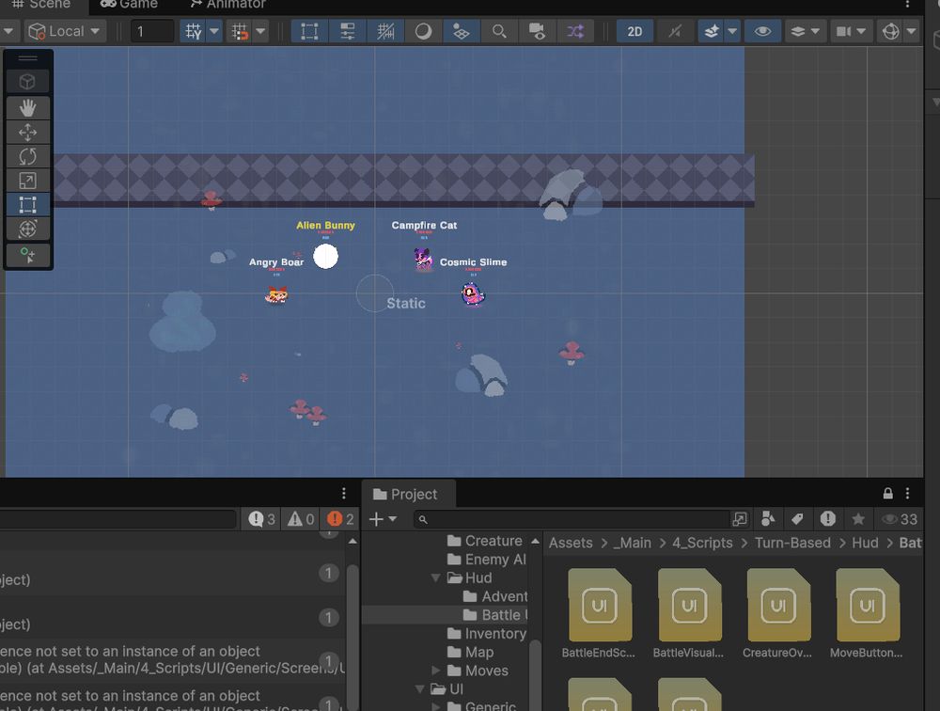The image size is (940, 711).
Task: Select the custom editor tools icon
Action: pos(27,256)
